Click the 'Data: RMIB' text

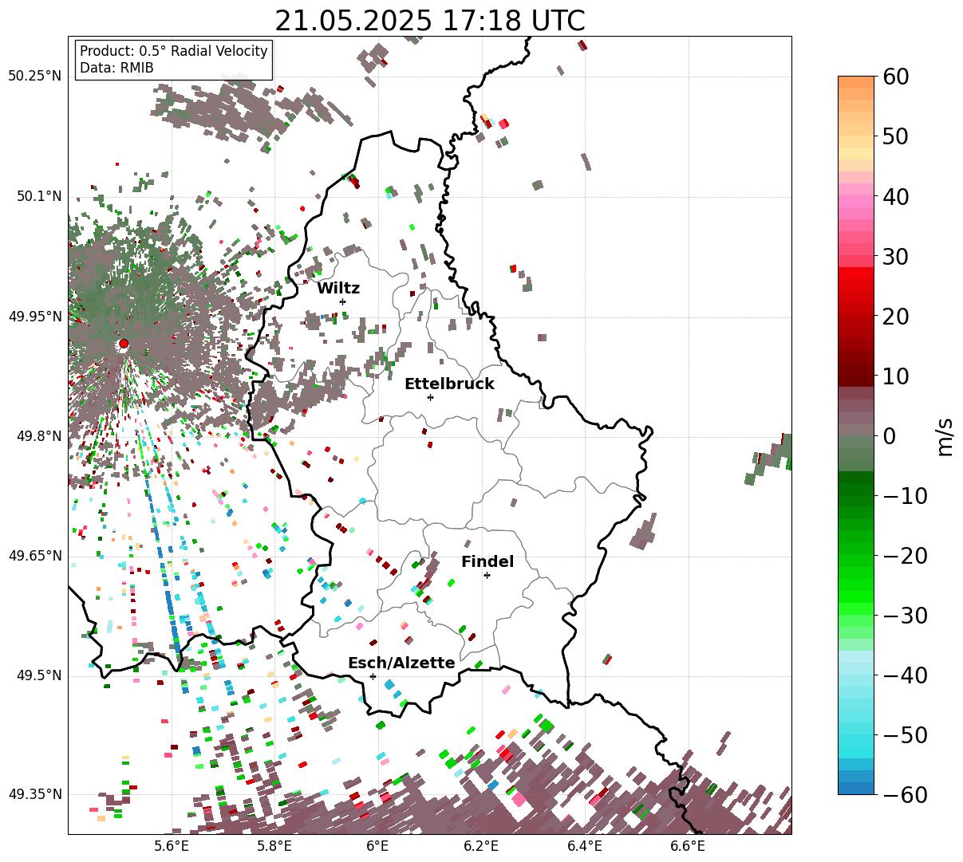pos(116,68)
